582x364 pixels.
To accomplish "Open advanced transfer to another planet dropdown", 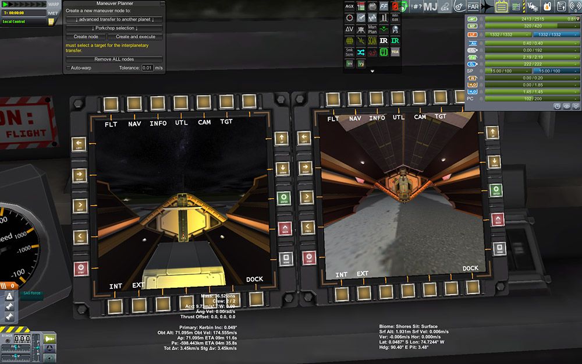I will pyautogui.click(x=114, y=19).
